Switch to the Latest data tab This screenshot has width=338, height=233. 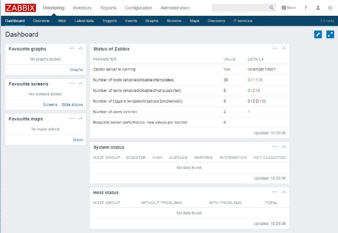84,21
